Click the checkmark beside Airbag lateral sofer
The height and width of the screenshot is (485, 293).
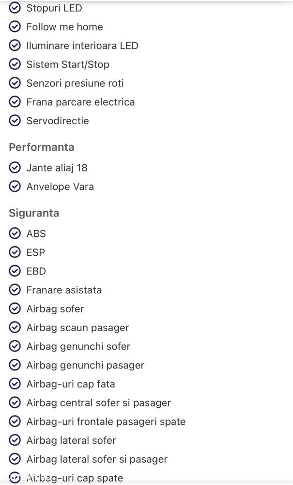click(15, 440)
